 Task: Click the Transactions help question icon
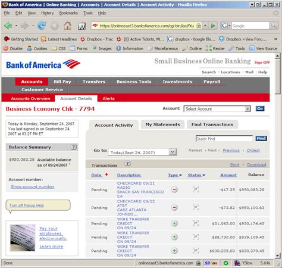click(127, 164)
